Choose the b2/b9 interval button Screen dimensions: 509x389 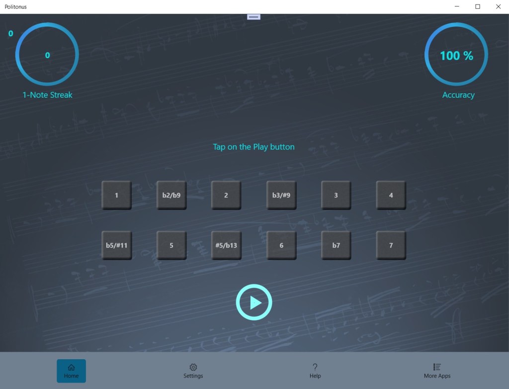pyautogui.click(x=171, y=195)
